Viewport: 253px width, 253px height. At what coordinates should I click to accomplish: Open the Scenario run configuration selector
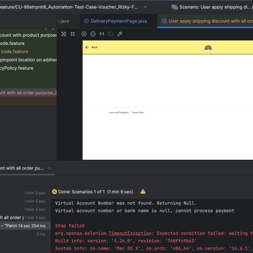[212, 7]
